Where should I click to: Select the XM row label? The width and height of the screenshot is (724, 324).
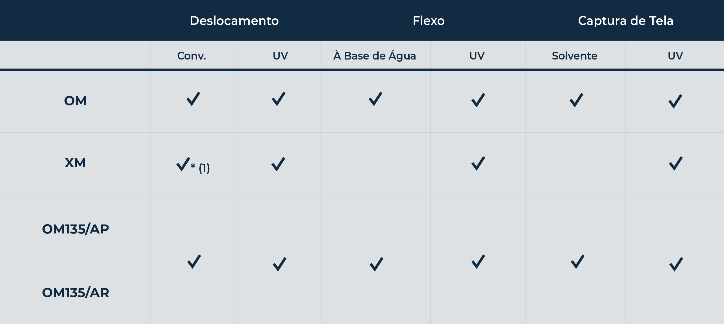click(75, 163)
